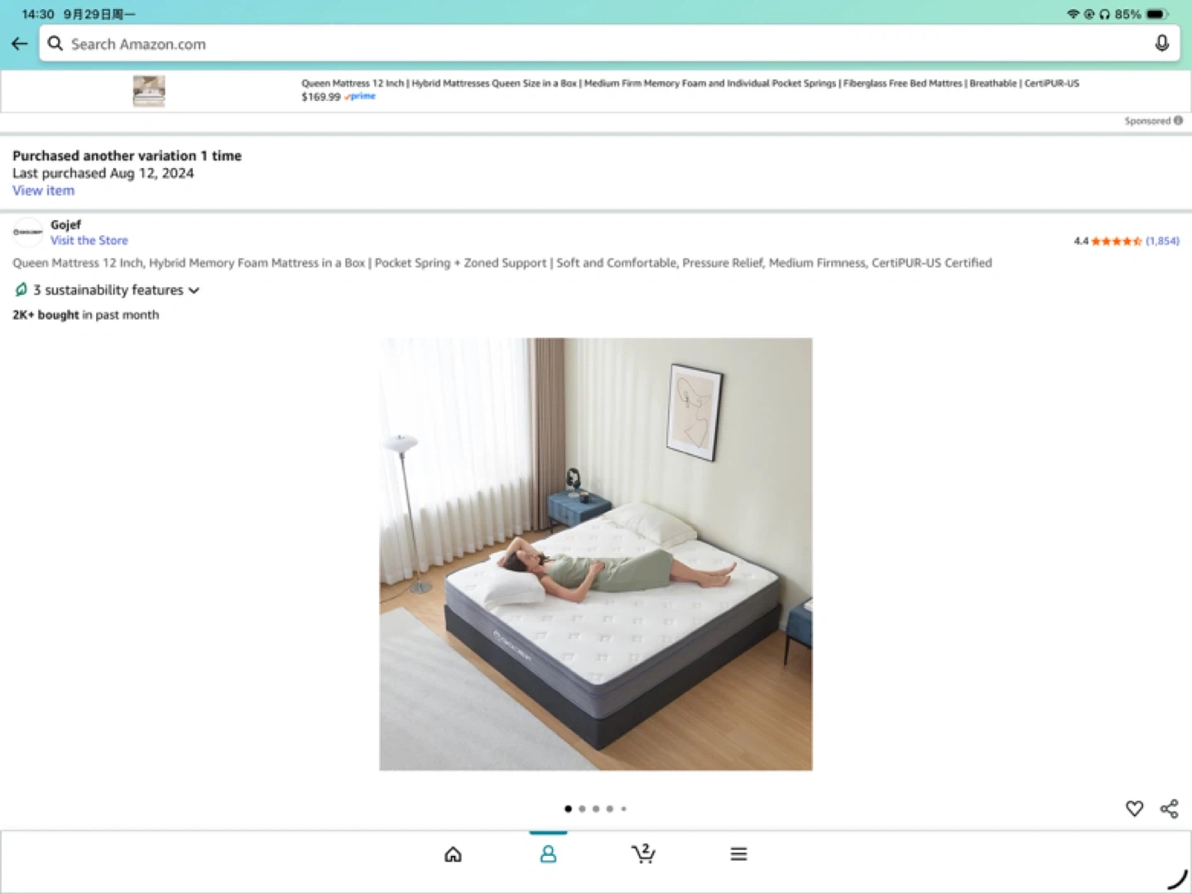Add the mattress to wishlist via heart icon
Viewport: 1192px width, 894px height.
[1134, 809]
